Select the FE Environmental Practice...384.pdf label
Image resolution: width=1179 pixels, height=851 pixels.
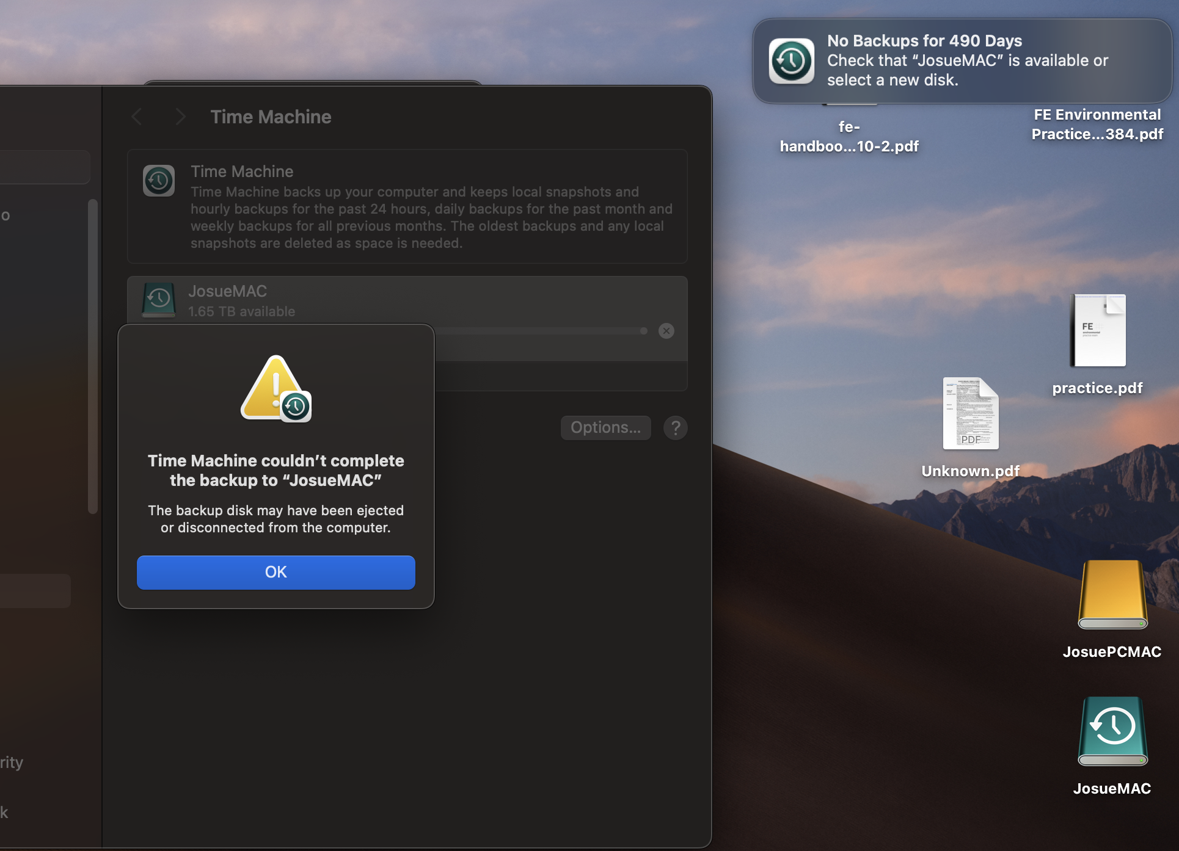[1097, 125]
